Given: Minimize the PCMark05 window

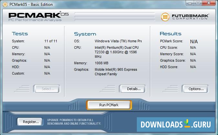Looking at the screenshot, I should pyautogui.click(x=190, y=3).
